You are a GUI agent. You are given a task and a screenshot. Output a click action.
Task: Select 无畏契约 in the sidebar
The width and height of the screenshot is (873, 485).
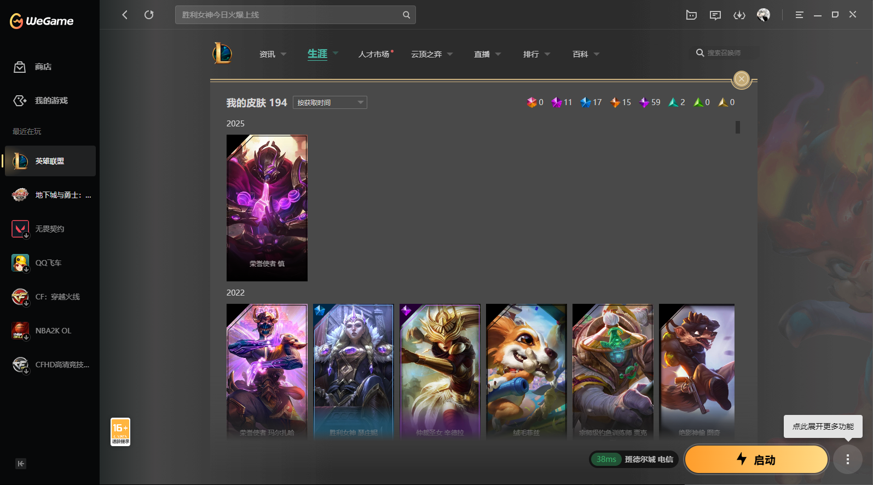[x=50, y=229]
